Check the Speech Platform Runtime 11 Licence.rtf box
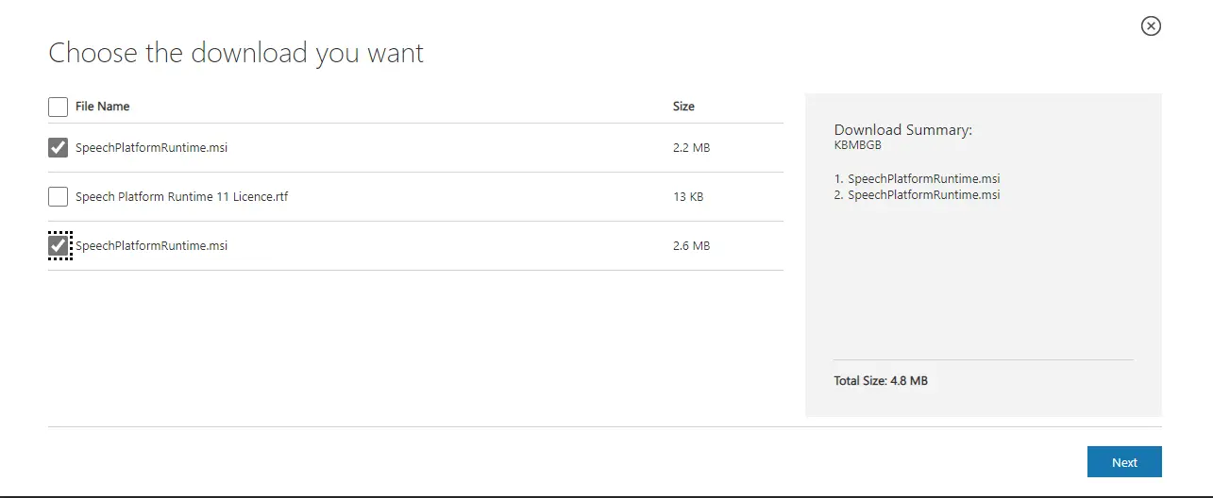Screen dimensions: 1213x498 pos(58,197)
